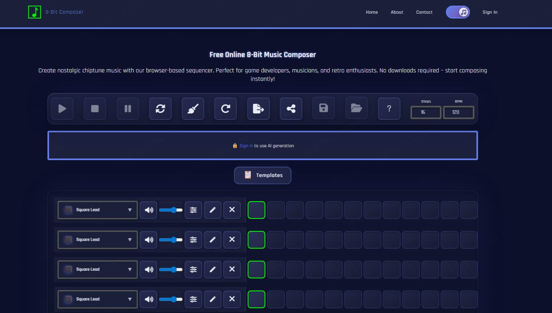This screenshot has width=552, height=313.
Task: Activate the first step cell of track one
Action: tap(256, 210)
